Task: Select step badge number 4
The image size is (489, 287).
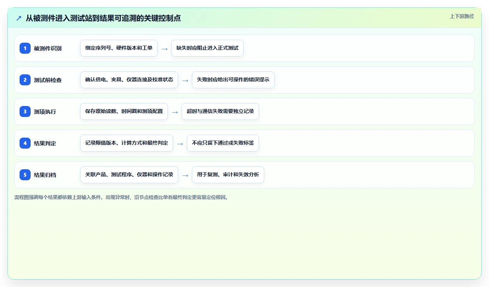Action: 25,143
